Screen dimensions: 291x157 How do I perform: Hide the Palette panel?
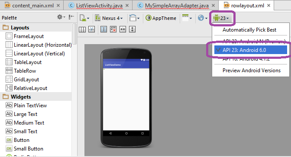pyautogui.click(x=71, y=17)
